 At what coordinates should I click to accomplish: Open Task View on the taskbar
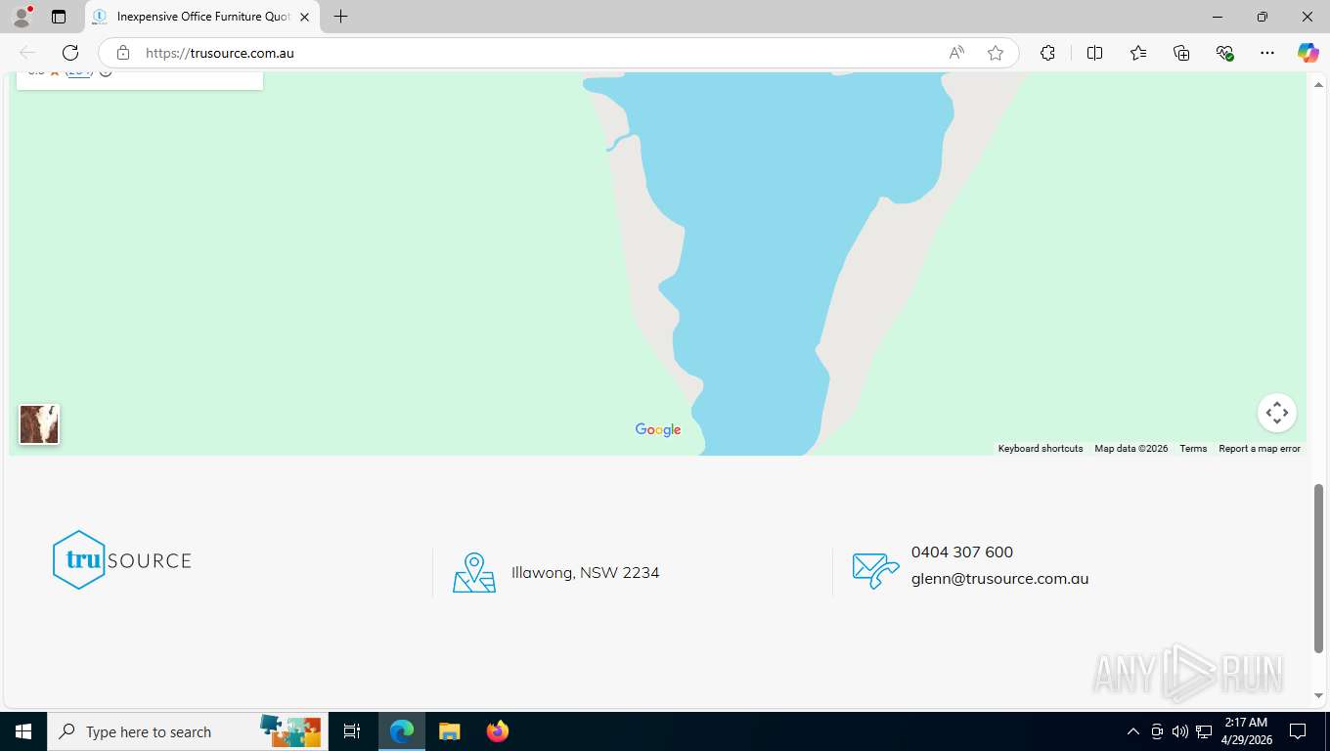pyautogui.click(x=352, y=731)
